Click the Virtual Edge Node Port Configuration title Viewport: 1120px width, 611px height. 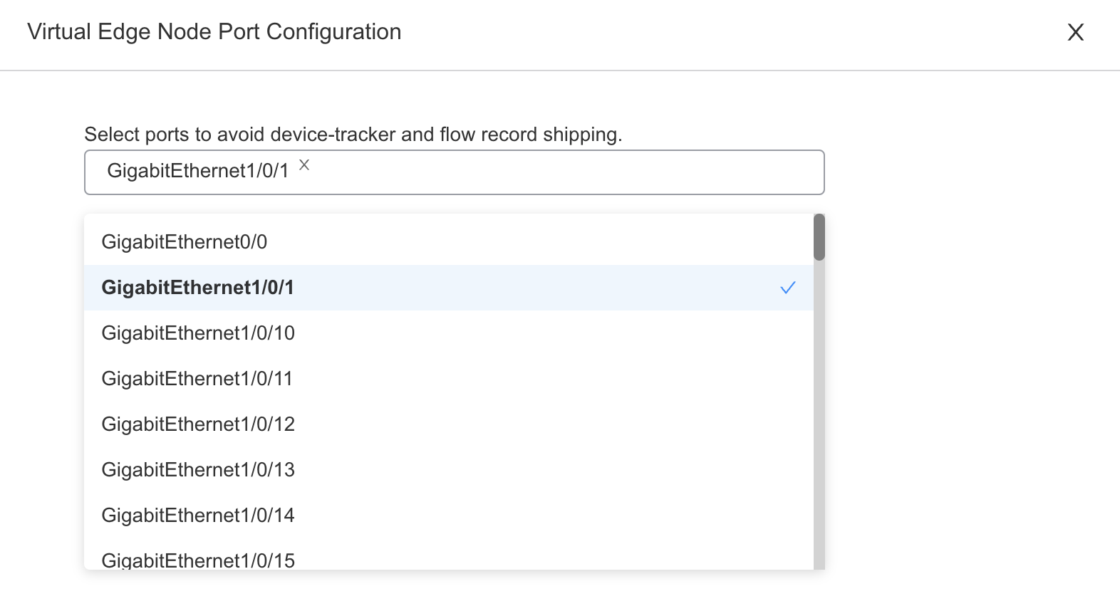coord(214,32)
